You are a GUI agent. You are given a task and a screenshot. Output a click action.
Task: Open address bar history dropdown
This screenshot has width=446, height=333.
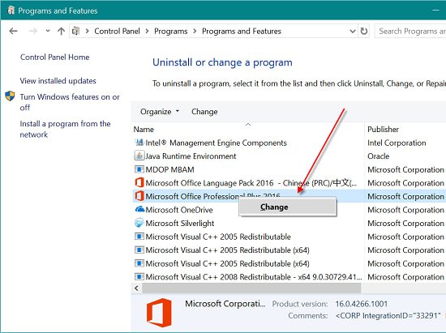353,31
